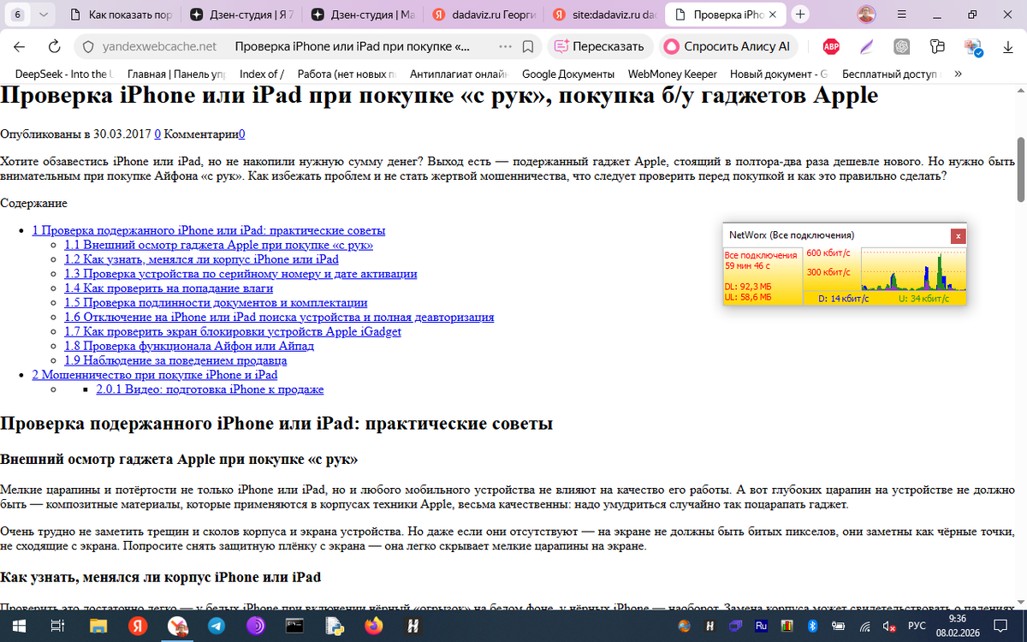
Task: Open link '1.4 Как проверить на попадание влаги'
Action: [x=169, y=288]
